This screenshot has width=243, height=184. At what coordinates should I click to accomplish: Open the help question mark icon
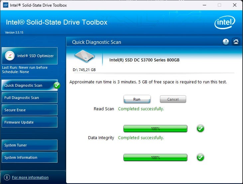[x=226, y=42]
